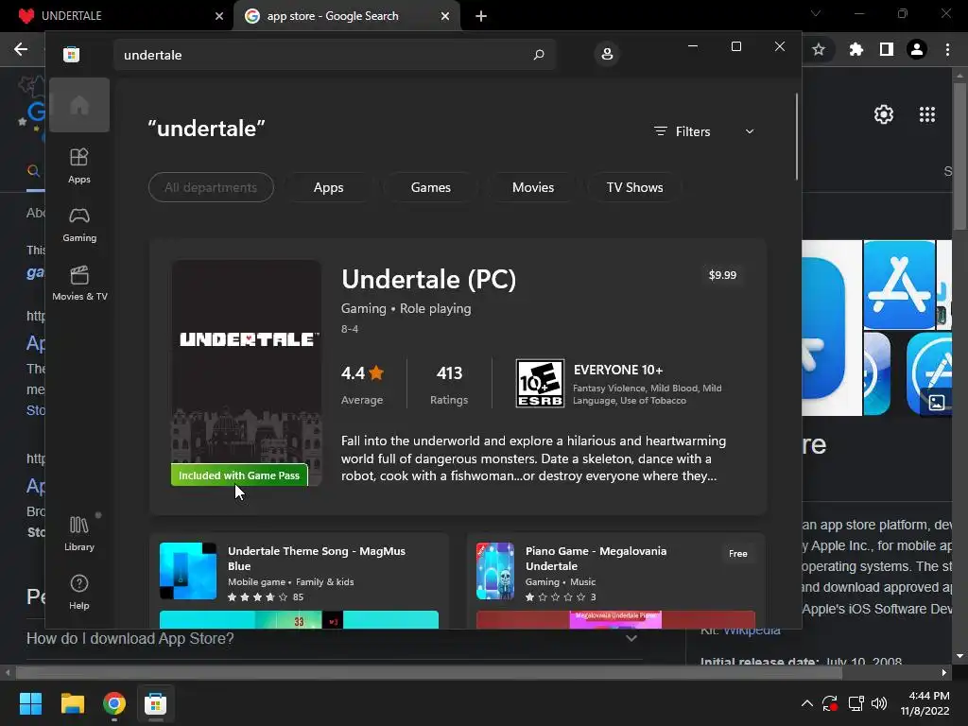Open Help in the Store sidebar

click(79, 592)
